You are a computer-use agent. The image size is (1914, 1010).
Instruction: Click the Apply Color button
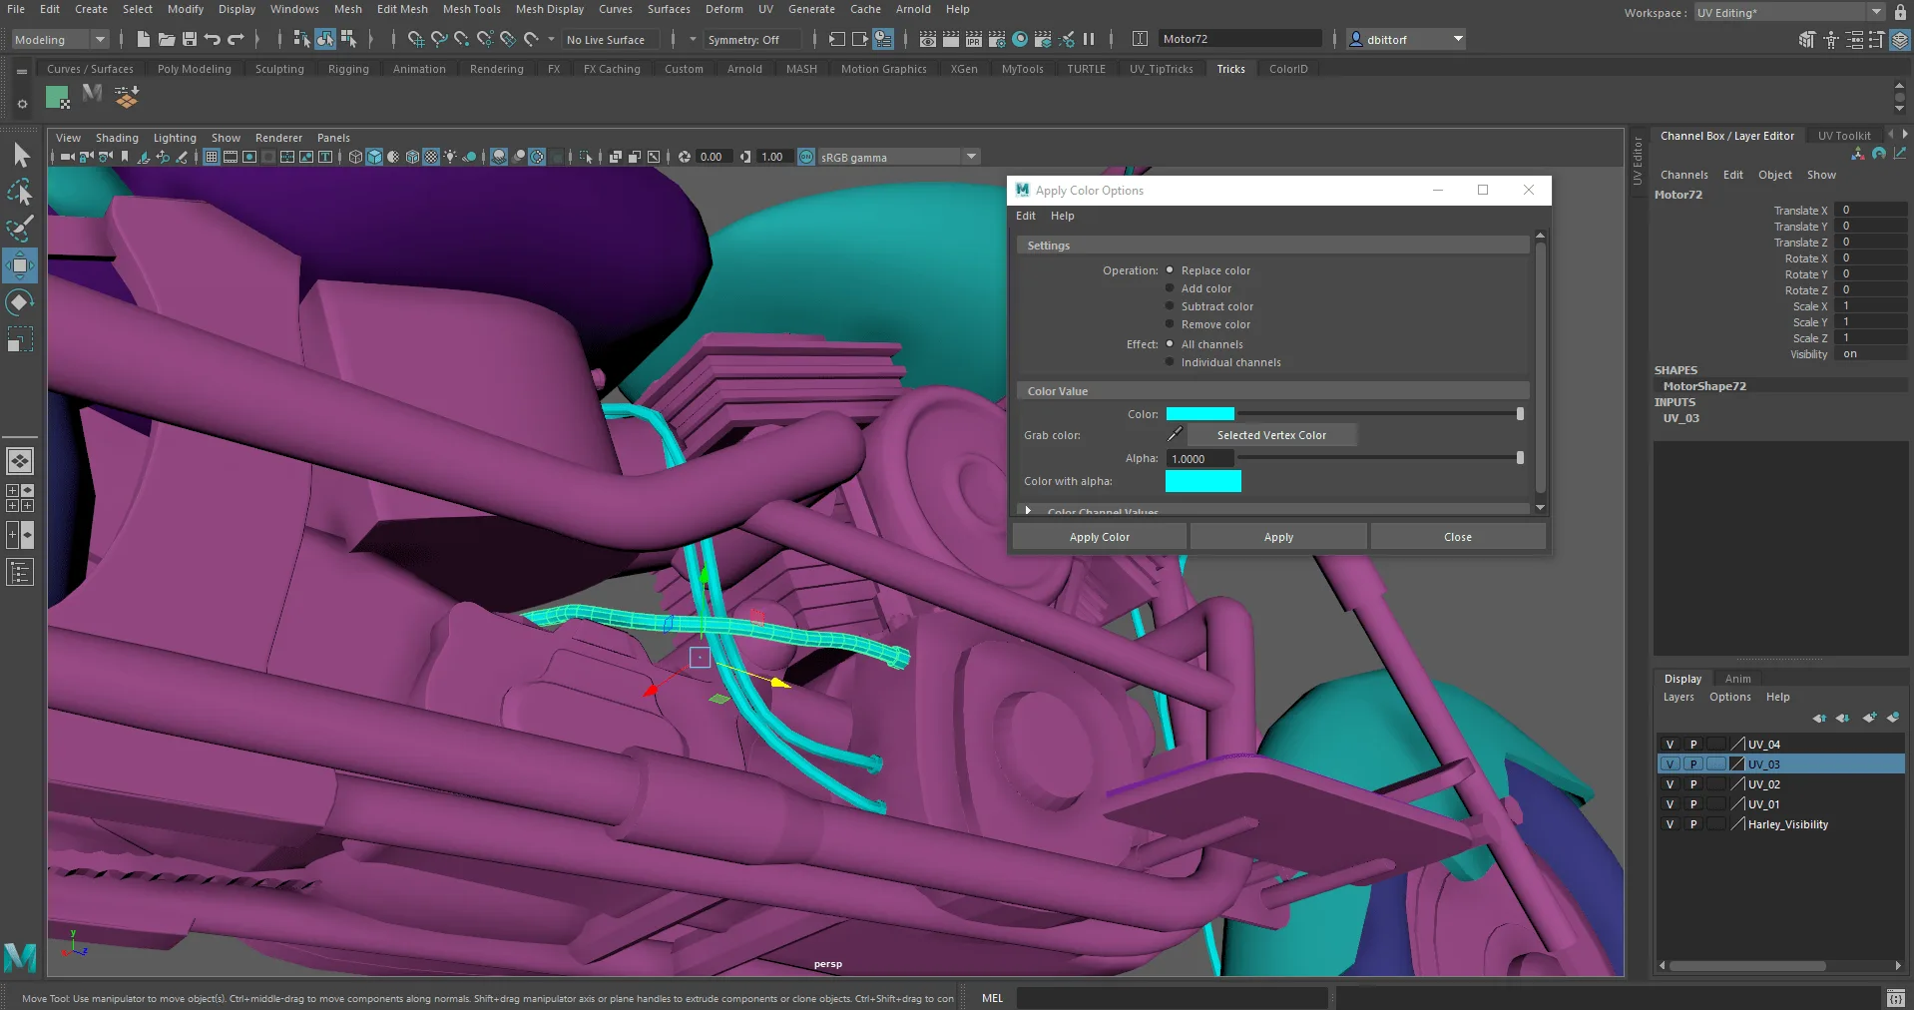point(1098,536)
